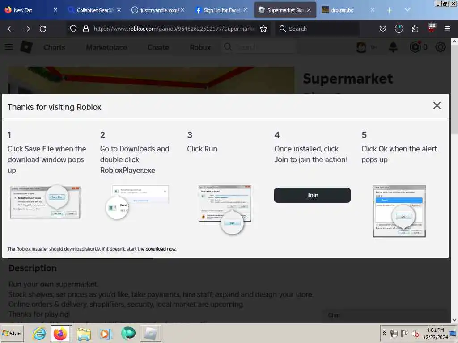
Task: Click the page scrollbar down arrow
Action: (x=454, y=320)
